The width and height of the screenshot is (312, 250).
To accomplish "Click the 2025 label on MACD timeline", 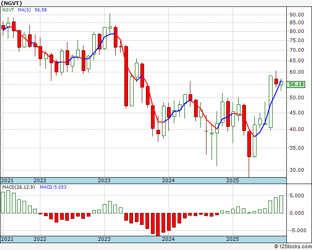I will pos(233,239).
